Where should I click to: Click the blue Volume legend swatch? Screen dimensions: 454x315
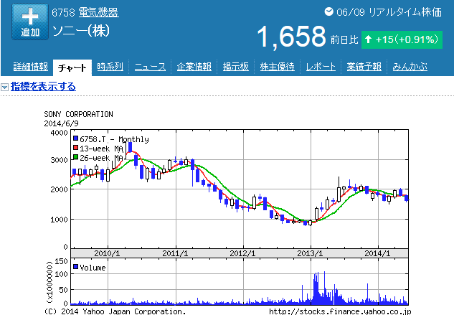[x=76, y=267]
